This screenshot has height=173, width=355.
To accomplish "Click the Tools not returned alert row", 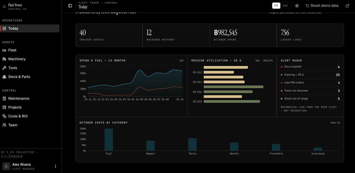I will [x=310, y=91].
